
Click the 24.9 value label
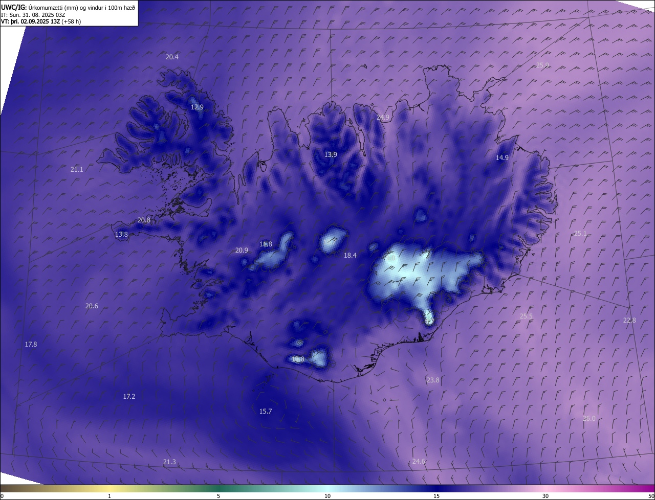click(x=383, y=118)
